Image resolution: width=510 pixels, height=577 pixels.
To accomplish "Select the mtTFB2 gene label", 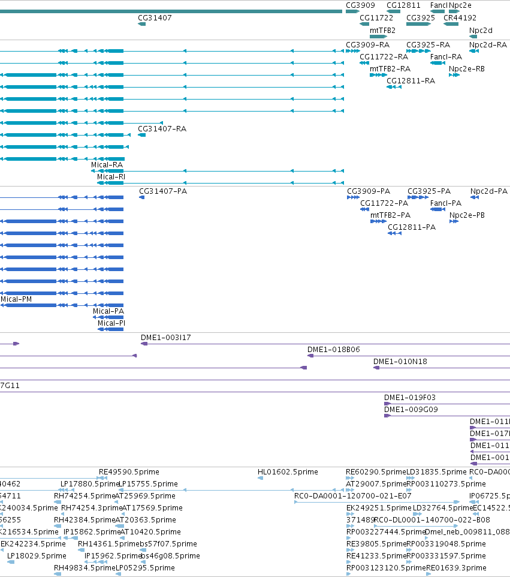I will click(x=382, y=31).
